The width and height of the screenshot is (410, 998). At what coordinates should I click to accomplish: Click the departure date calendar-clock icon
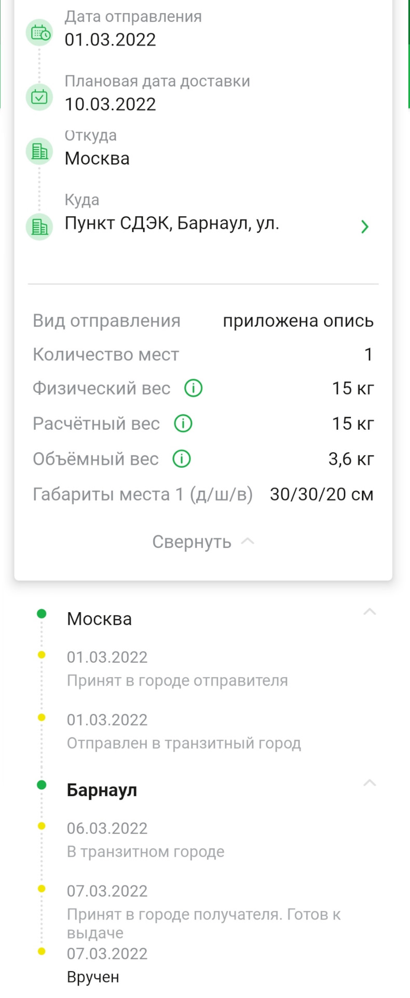[x=39, y=33]
